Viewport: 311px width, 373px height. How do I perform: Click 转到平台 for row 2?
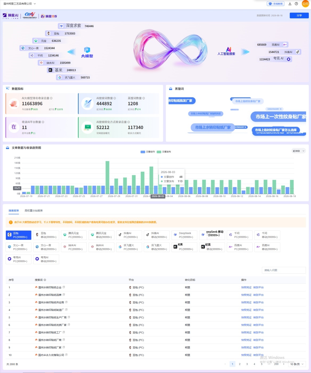[x=258, y=295]
